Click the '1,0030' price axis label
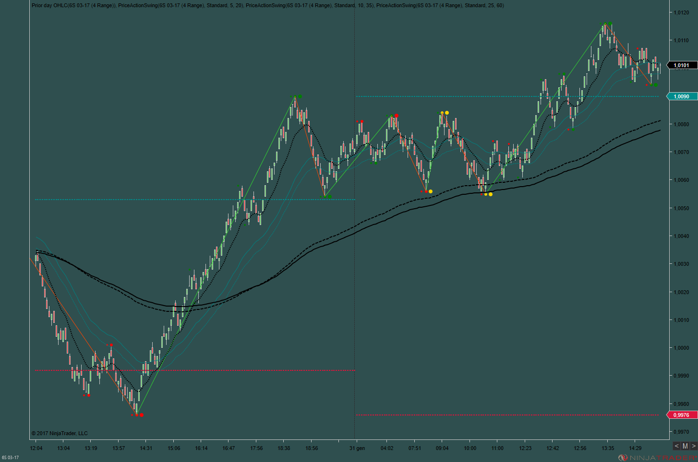Image resolution: width=698 pixels, height=462 pixels. coord(681,264)
